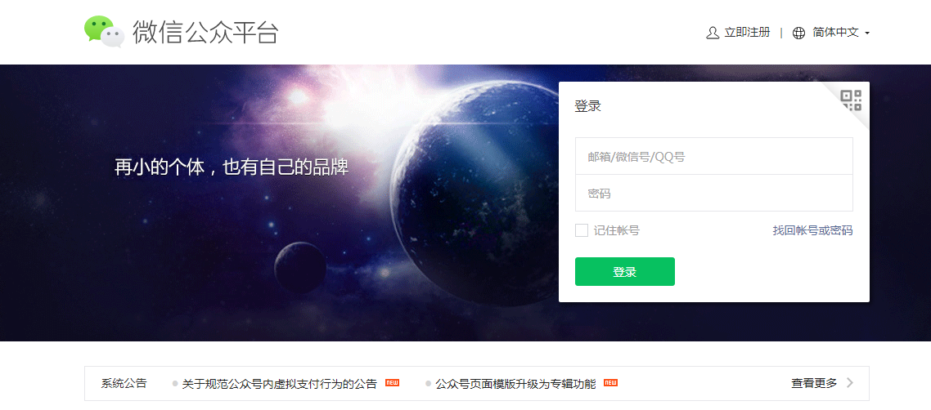Click bullet before 关于规范公众号 announcement

175,384
